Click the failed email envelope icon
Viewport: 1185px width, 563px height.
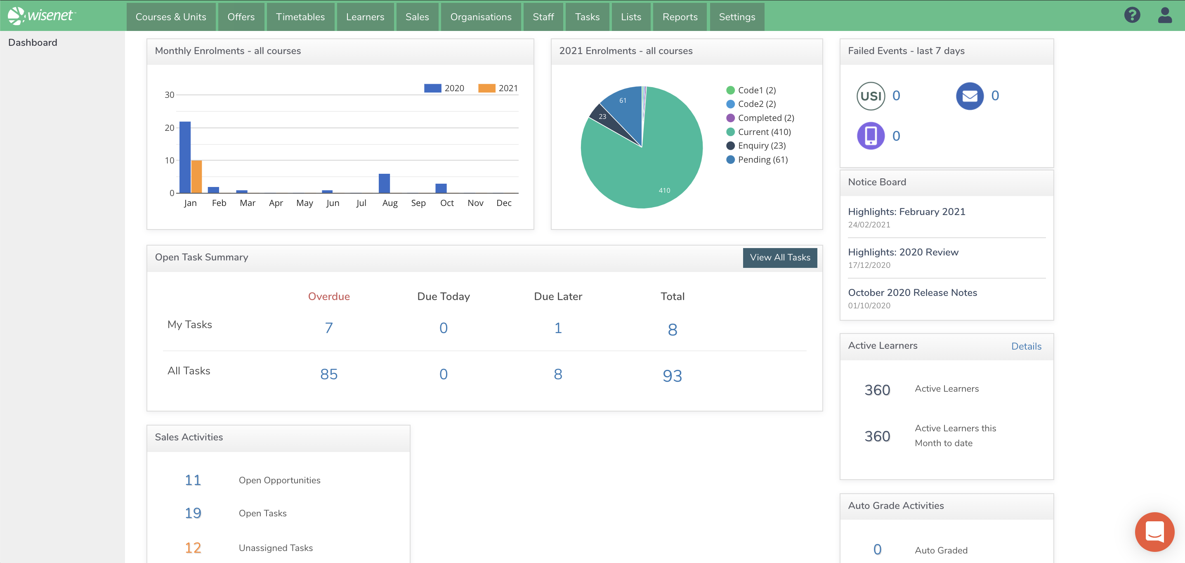969,96
